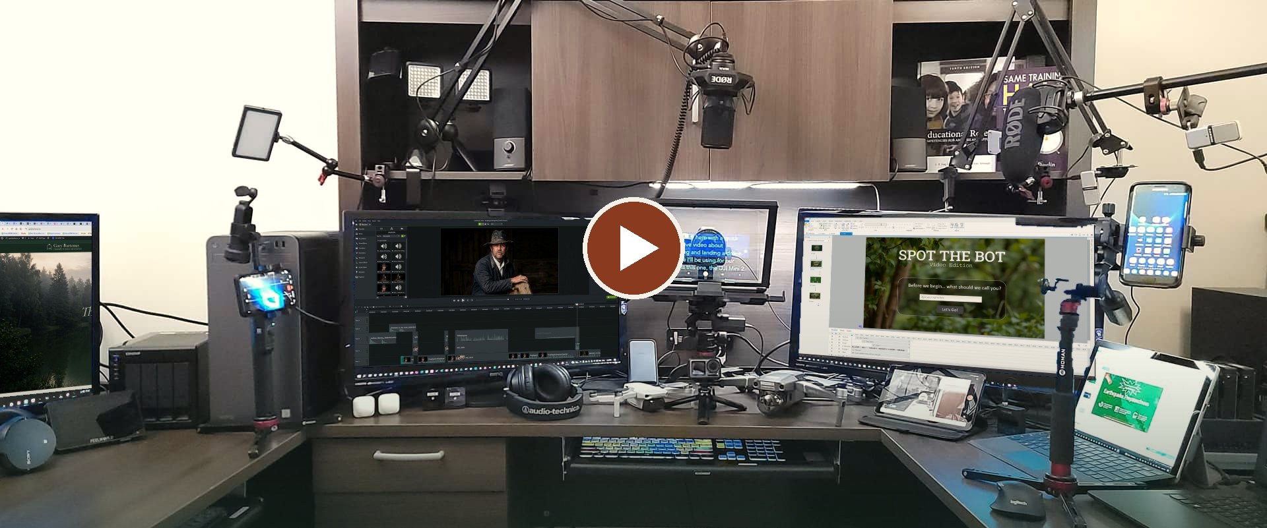
Task: Play the video with the large brown play button
Action: click(x=633, y=248)
